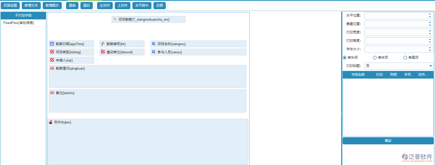Click the attachment icon beside 附件{fujian}

50,122
